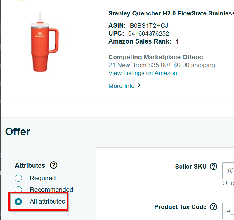Click the ASIN value B0BS1T2HCJ

tap(149, 26)
